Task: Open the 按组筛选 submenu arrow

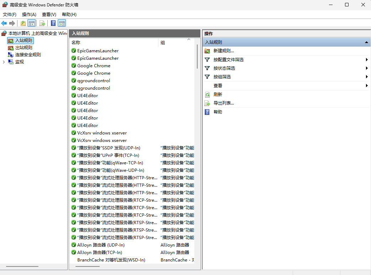Action: click(366, 76)
